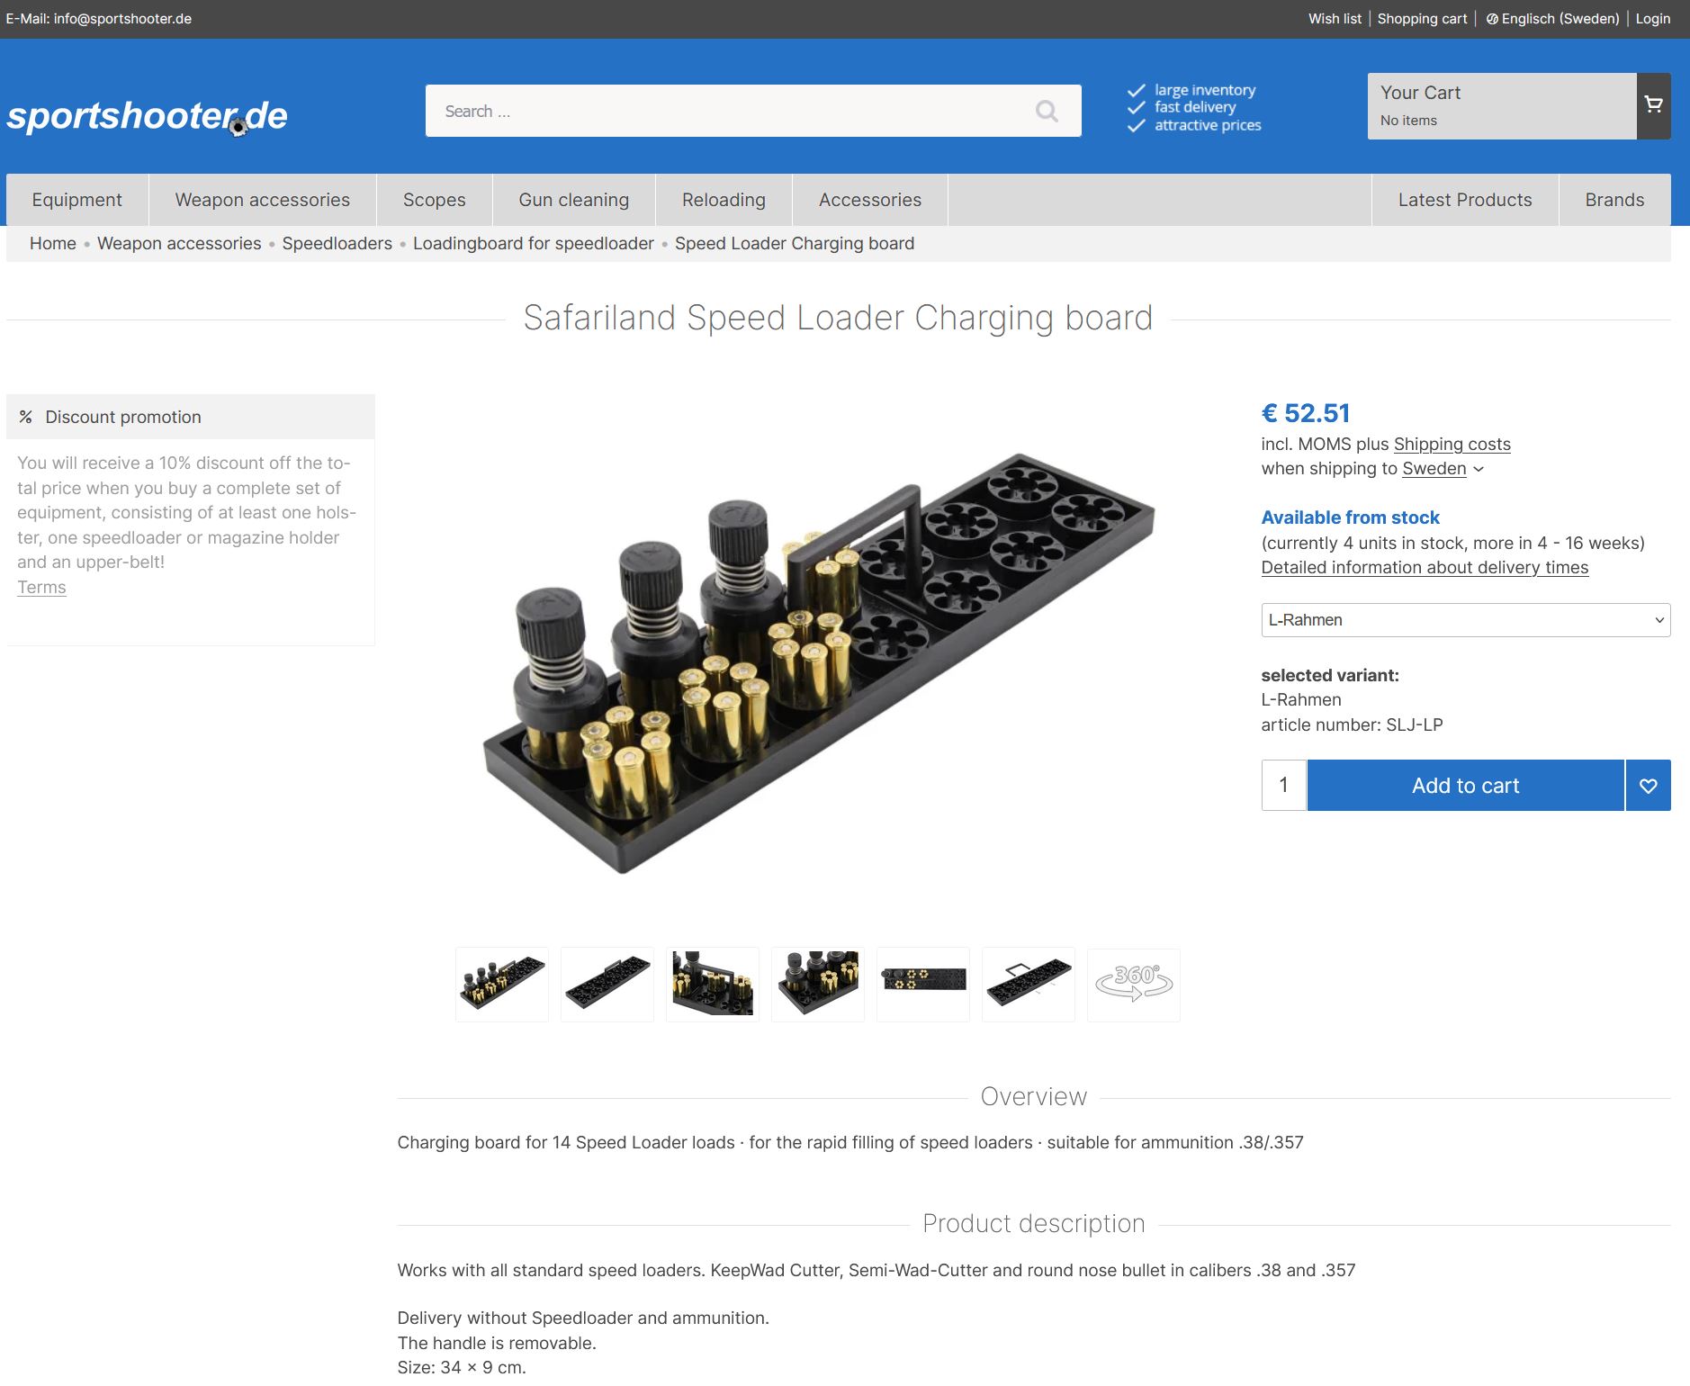Click the sportshooter.de logo

tap(148, 116)
